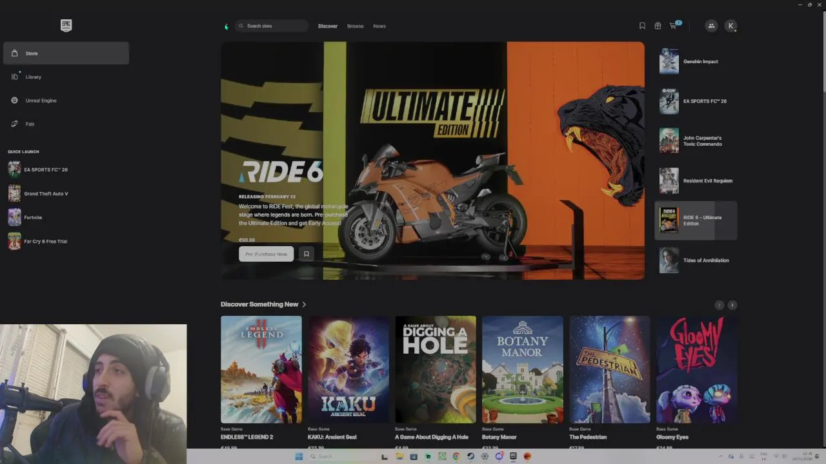Open the Epic Games logo home

click(x=66, y=25)
